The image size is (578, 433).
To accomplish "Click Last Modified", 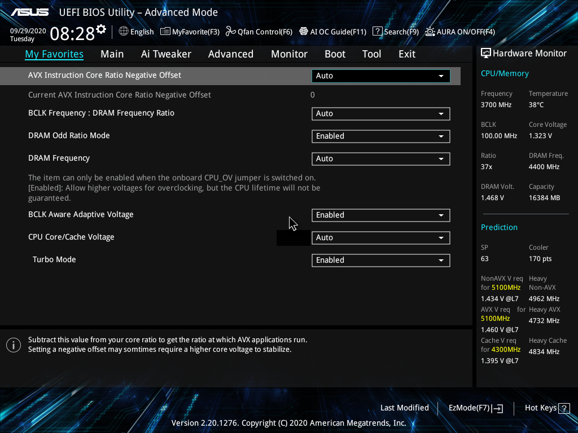I will click(x=404, y=408).
